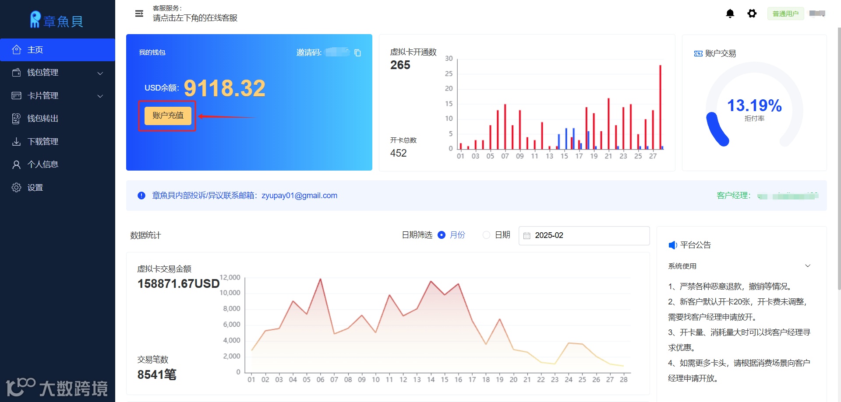The width and height of the screenshot is (841, 402).
Task: Open 钱包转出 page
Action: coord(57,119)
